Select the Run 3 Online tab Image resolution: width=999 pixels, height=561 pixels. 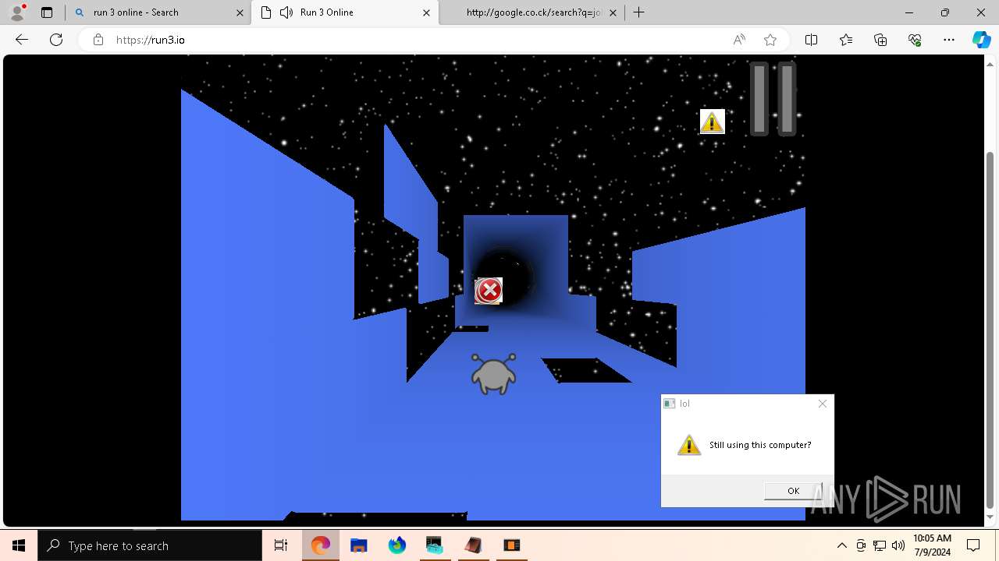345,12
